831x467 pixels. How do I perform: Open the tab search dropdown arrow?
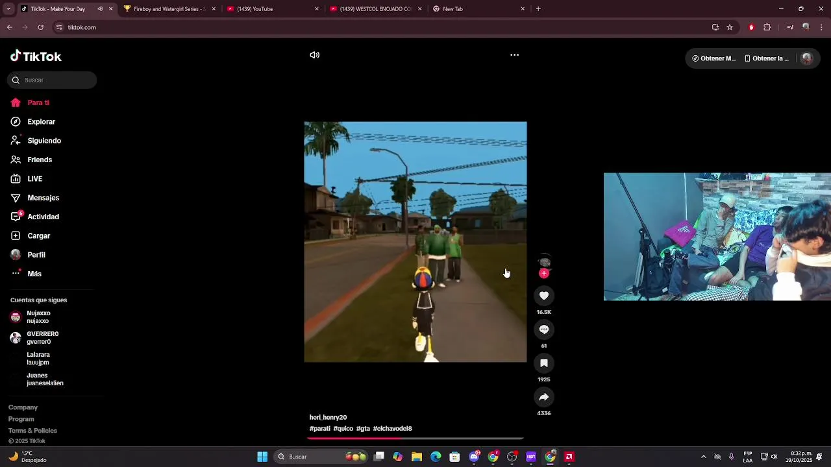(x=8, y=9)
